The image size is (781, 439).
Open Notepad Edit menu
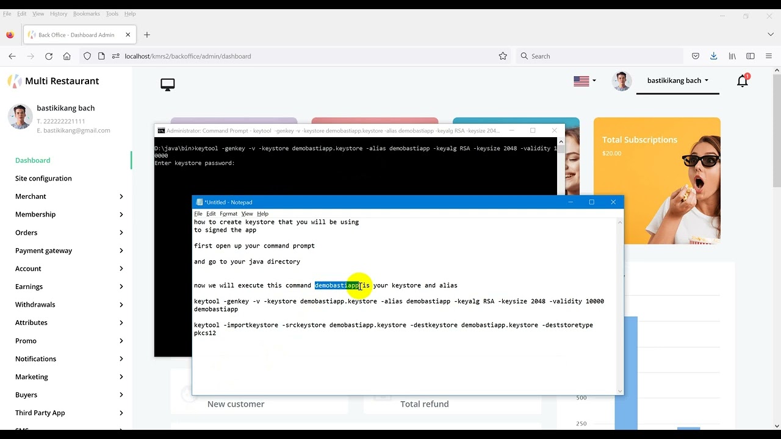click(x=211, y=214)
